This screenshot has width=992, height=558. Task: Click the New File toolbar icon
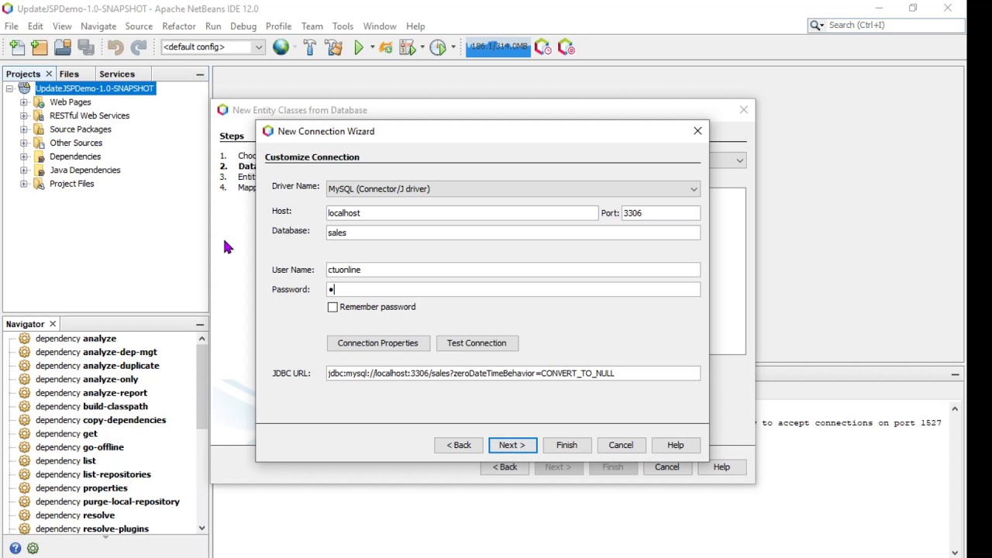(17, 47)
